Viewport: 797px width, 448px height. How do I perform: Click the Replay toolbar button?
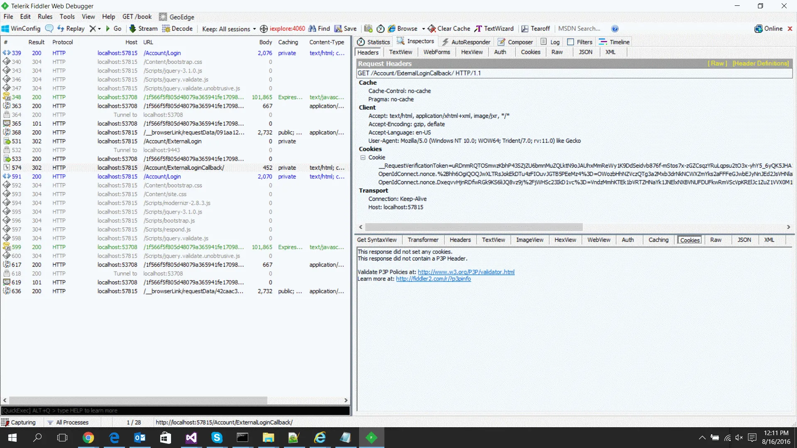(x=71, y=29)
